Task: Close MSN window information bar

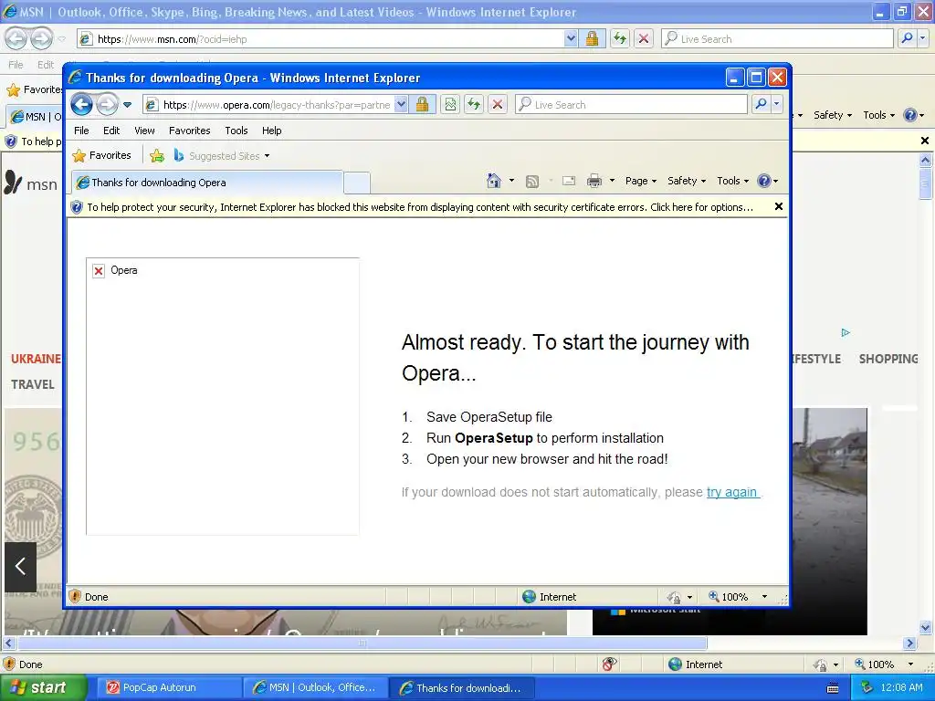Action: [x=925, y=141]
